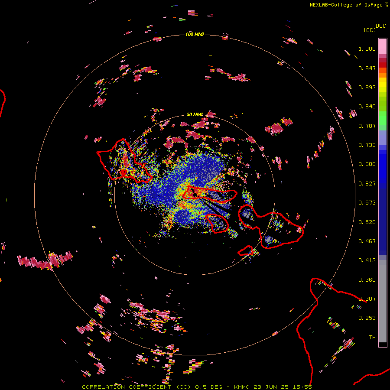Click the 0.947 legend value
This screenshot has width=390, height=390.
tap(367, 68)
